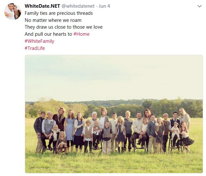
Task: Open the WhiteDate.NET display name link
Action: click(x=42, y=6)
